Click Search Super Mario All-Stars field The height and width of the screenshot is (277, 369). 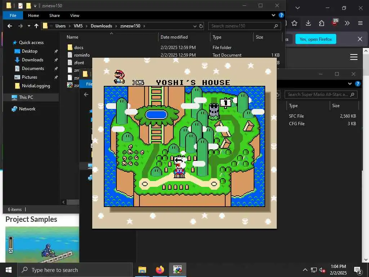(x=321, y=94)
